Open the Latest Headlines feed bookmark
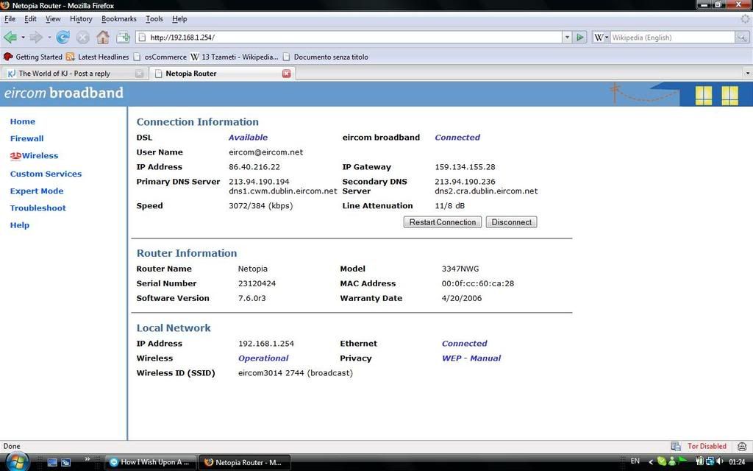 98,57
